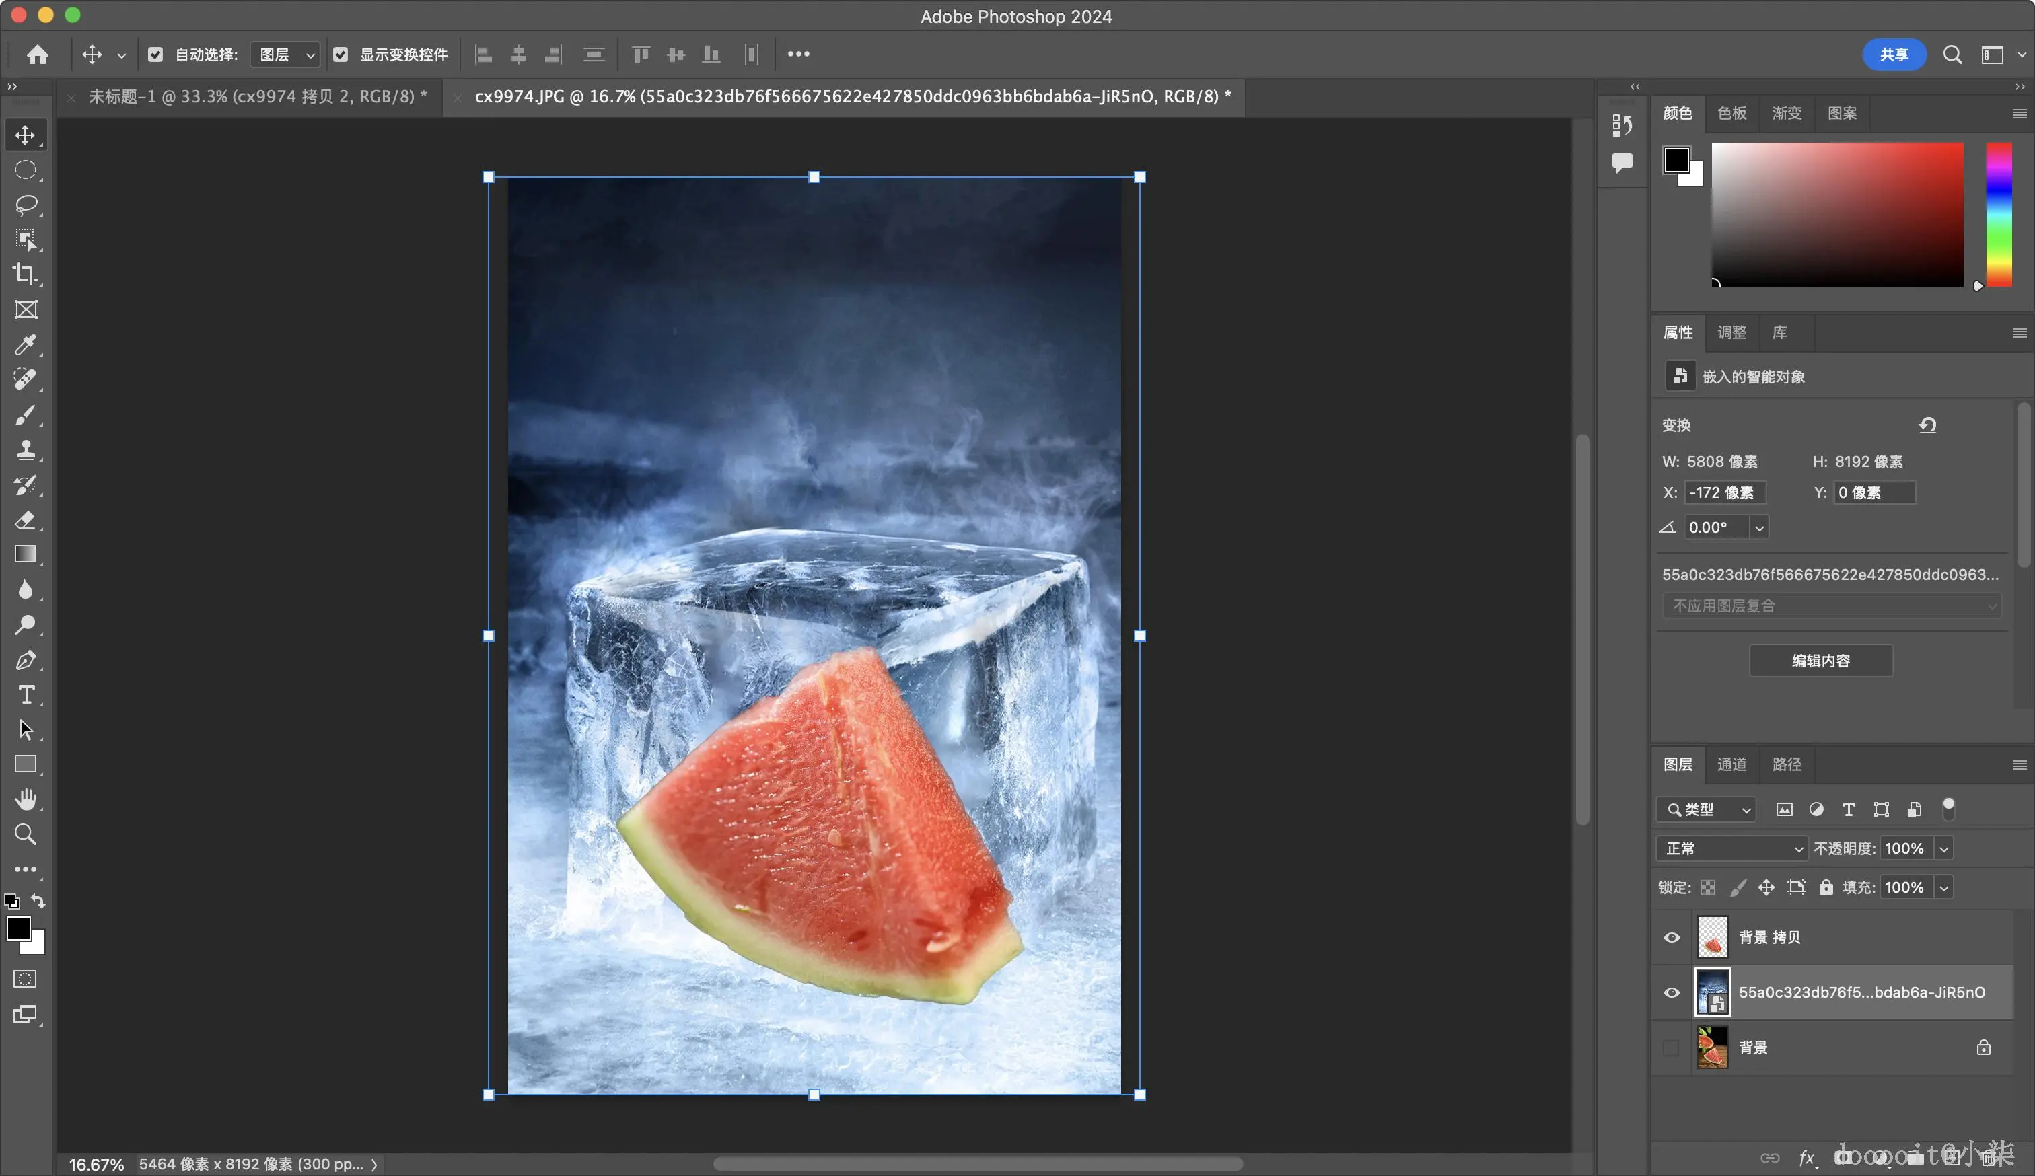Click the 共享 share button
Viewport: 2035px width, 1176px height.
[1894, 54]
